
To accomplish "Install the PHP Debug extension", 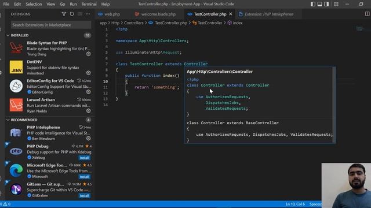I will [84, 158].
